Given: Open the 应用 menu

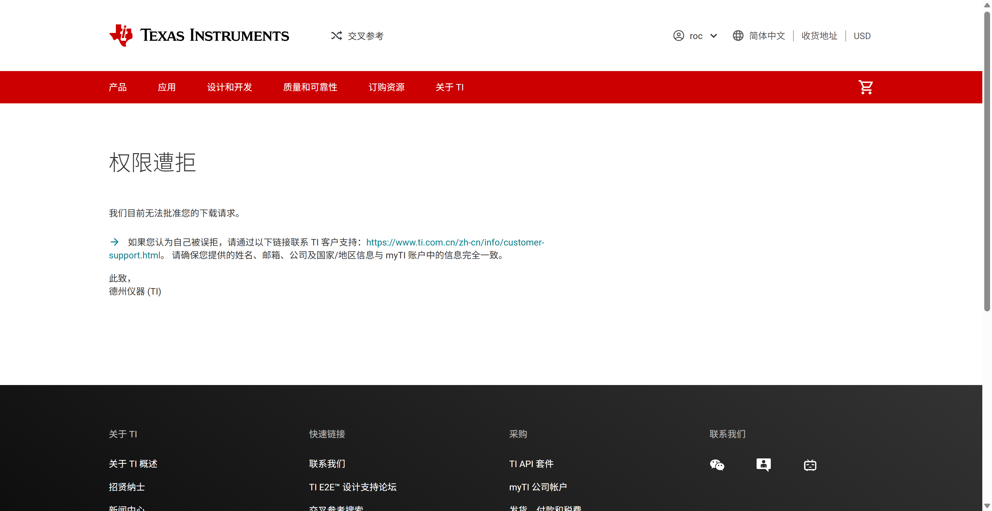Looking at the screenshot, I should pos(167,87).
